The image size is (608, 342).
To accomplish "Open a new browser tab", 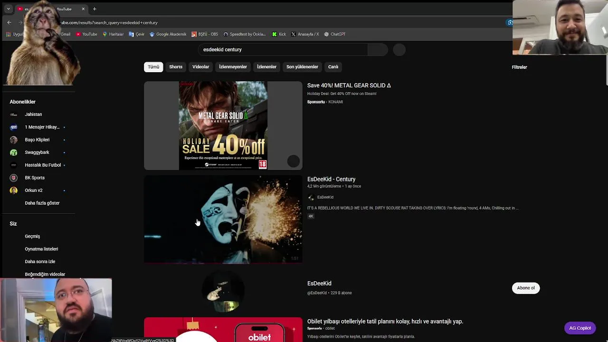I will tap(95, 9).
